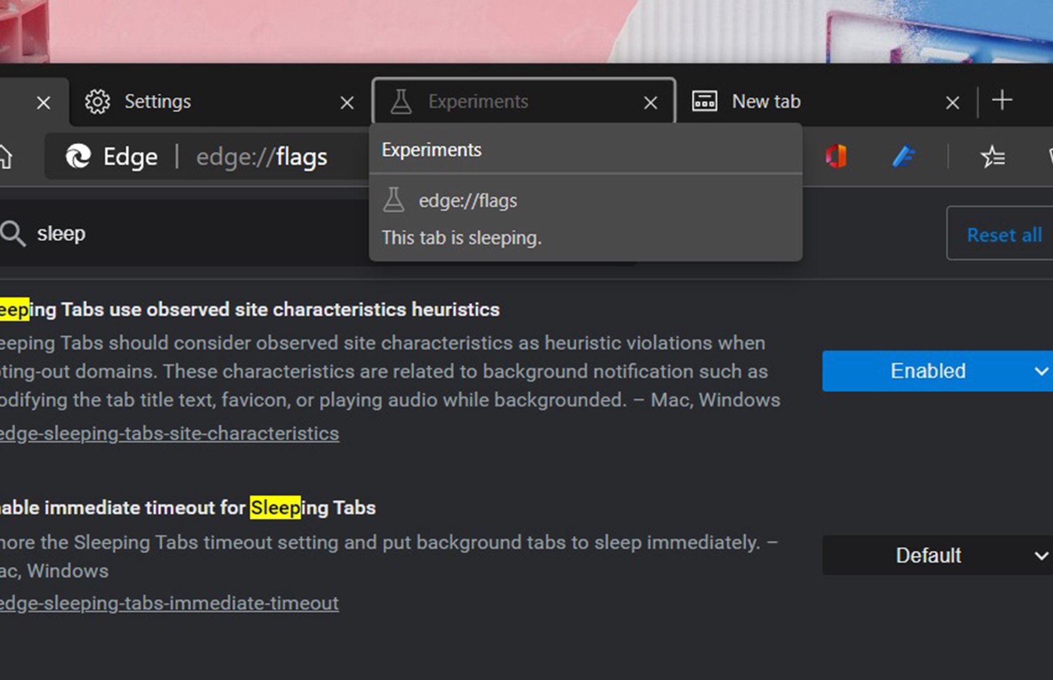This screenshot has height=680, width=1053.
Task: Click edge://flags in the tab tooltip
Action: pos(468,201)
